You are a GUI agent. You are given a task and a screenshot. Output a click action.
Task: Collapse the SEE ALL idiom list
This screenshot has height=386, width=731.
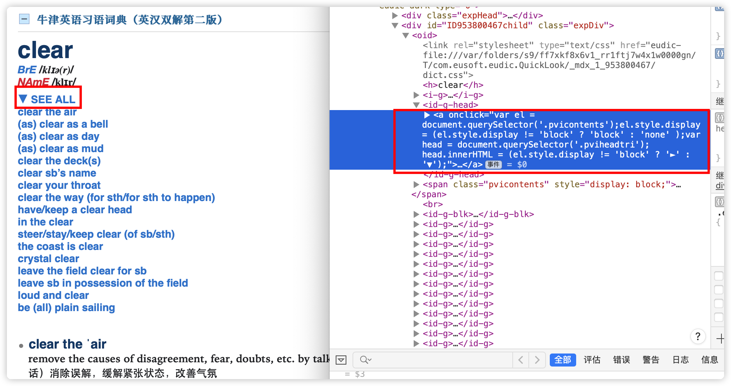click(48, 99)
